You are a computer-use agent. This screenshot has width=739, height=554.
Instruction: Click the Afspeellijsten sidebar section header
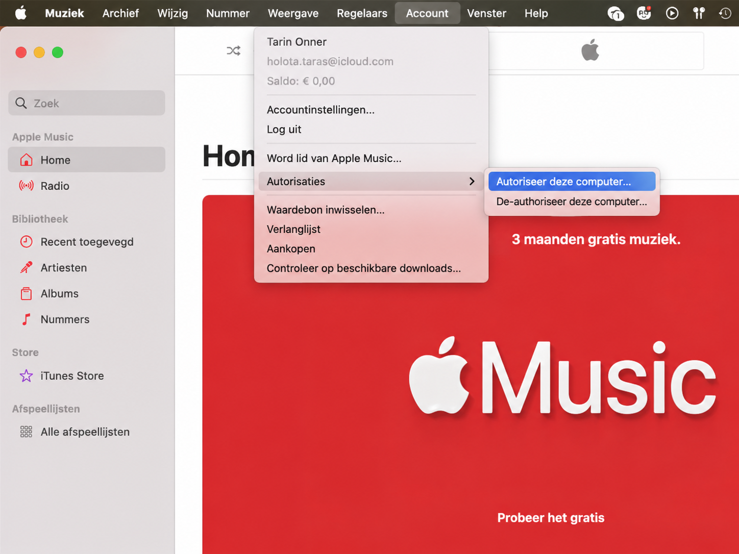coord(46,409)
